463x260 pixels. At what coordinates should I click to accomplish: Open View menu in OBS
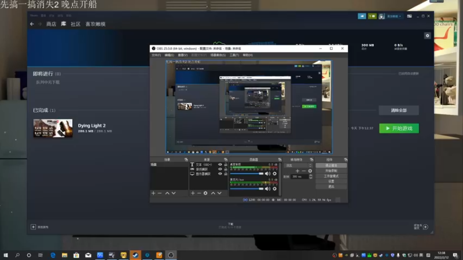pyautogui.click(x=183, y=55)
